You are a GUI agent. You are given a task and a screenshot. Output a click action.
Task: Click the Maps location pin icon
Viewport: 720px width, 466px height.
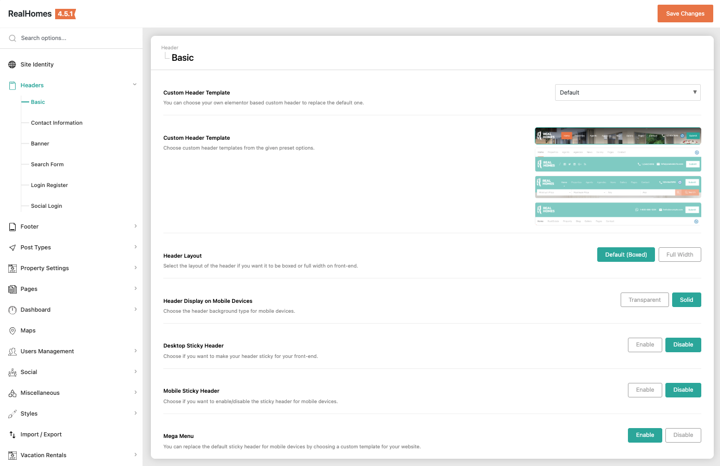pyautogui.click(x=12, y=331)
